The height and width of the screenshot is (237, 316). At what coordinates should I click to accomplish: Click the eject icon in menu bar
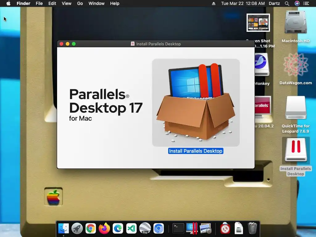coord(214,3)
